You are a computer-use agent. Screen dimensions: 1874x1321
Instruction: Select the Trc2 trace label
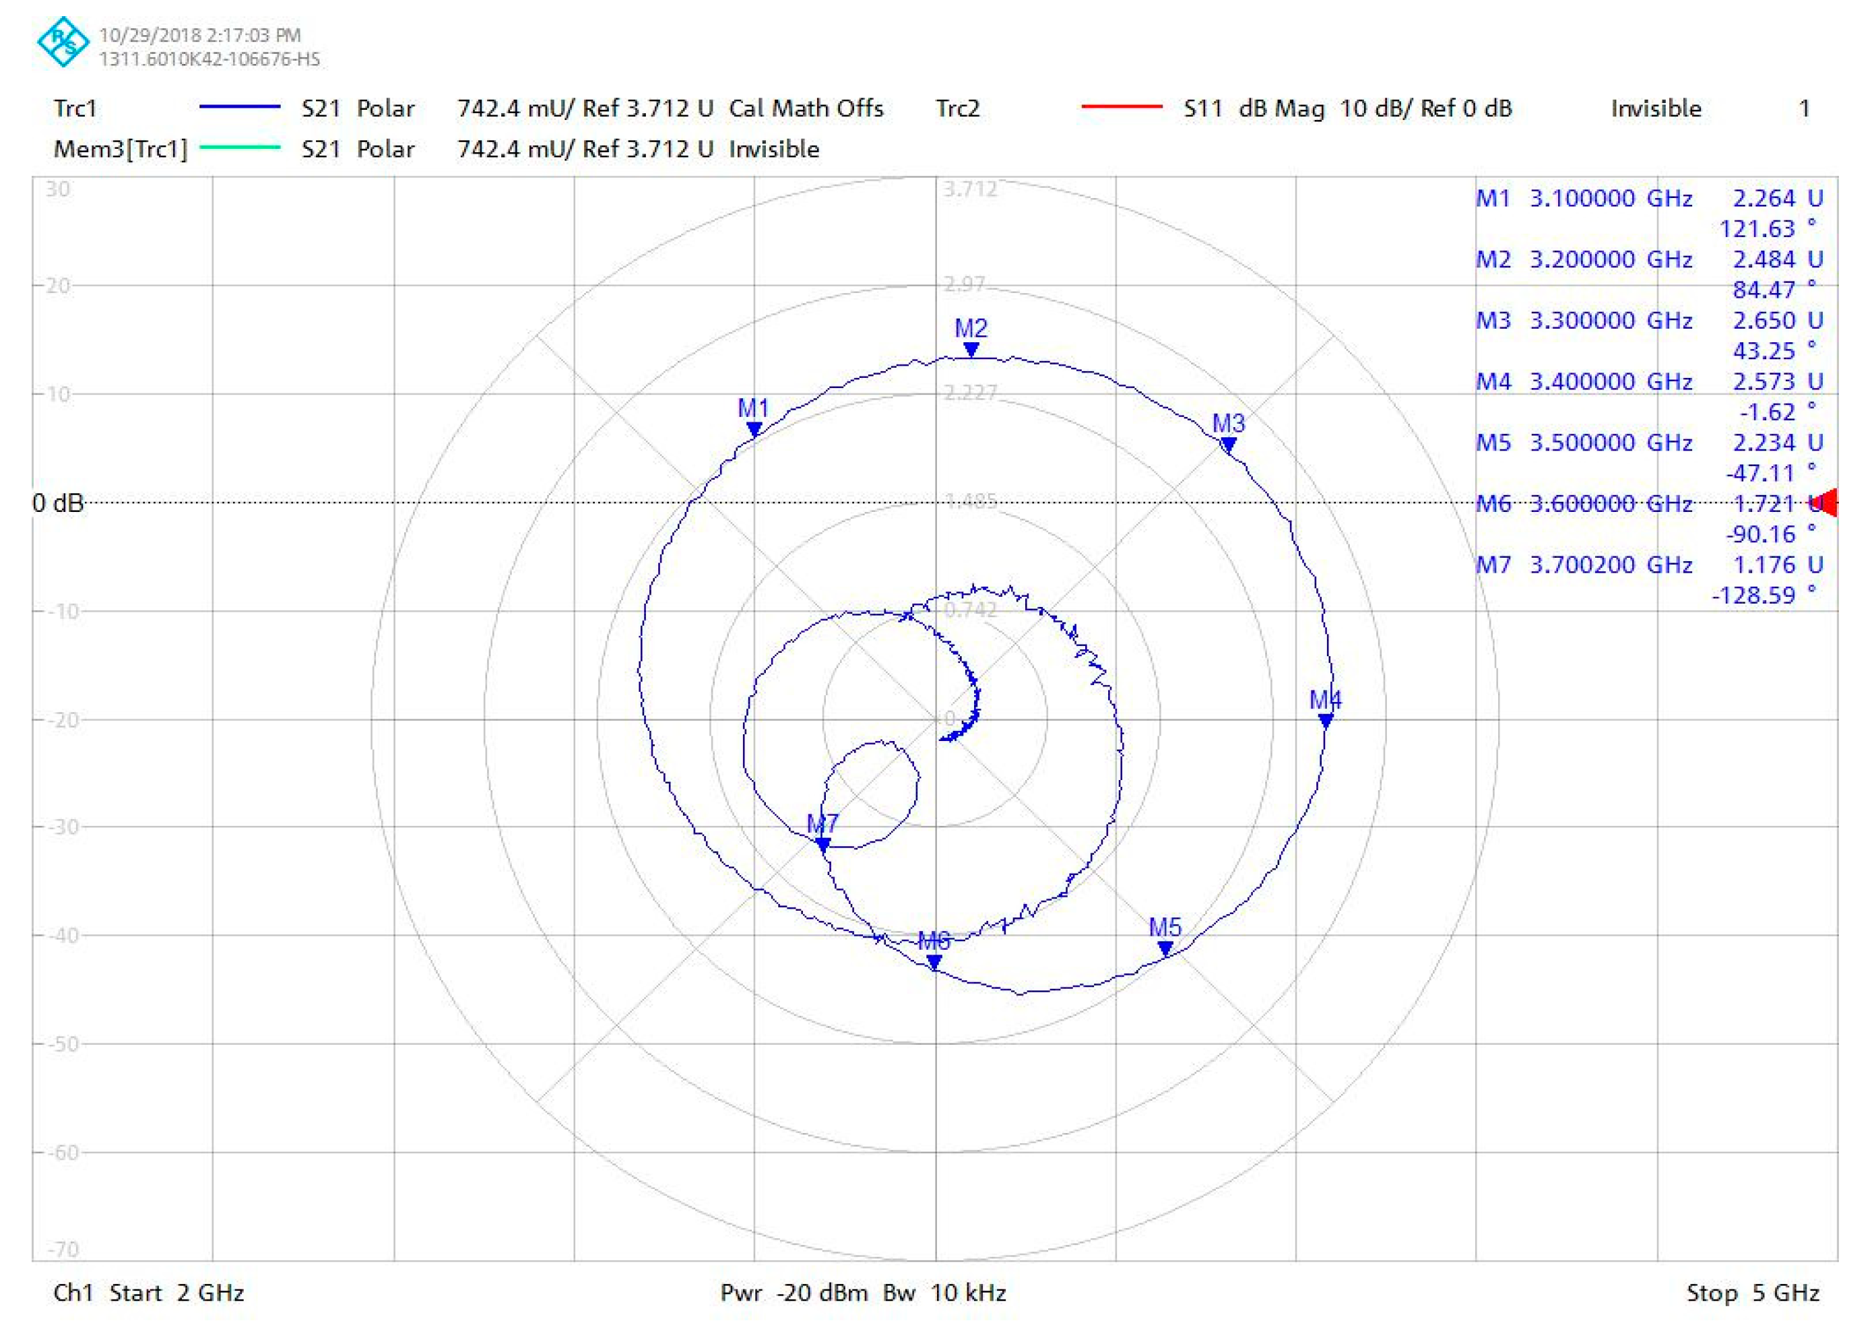point(959,107)
